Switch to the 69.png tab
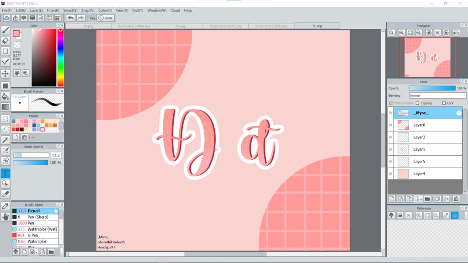468x263 pixels. pos(88,26)
